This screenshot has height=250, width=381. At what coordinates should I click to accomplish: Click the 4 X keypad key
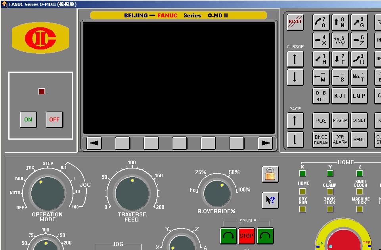[321, 40]
